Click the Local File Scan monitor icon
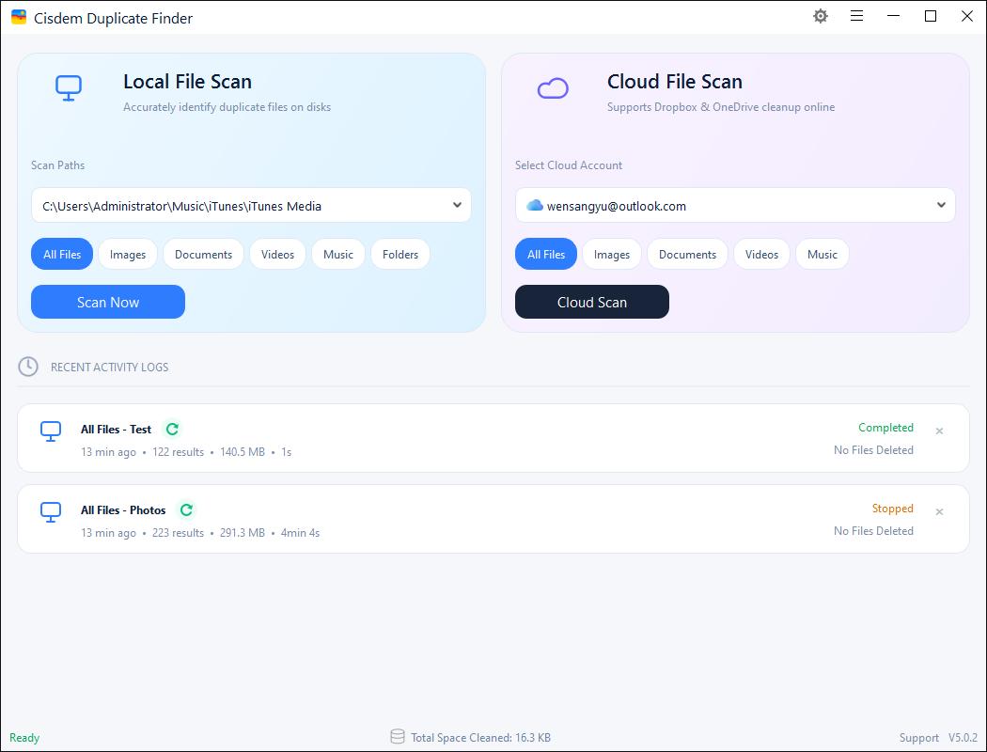The image size is (987, 752). (x=69, y=88)
